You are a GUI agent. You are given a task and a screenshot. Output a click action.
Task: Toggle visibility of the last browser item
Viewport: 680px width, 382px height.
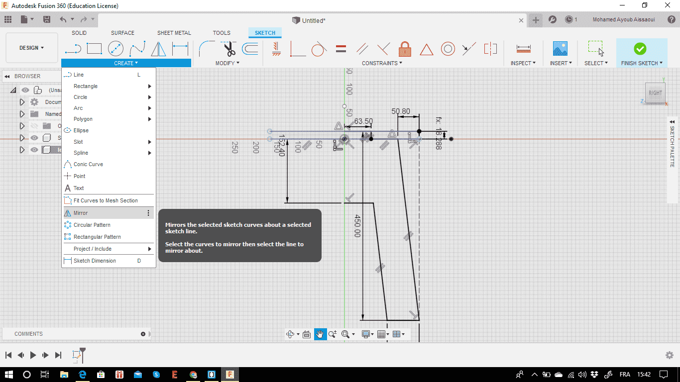[x=34, y=150]
